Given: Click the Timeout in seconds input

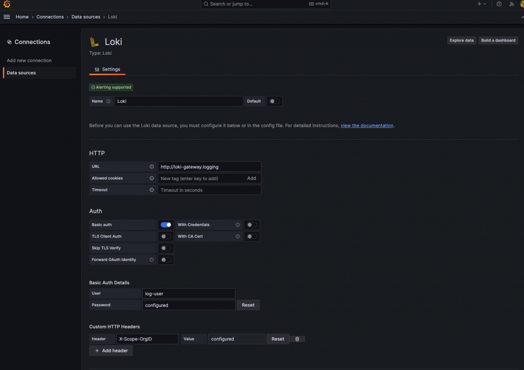Looking at the screenshot, I should pyautogui.click(x=209, y=190).
